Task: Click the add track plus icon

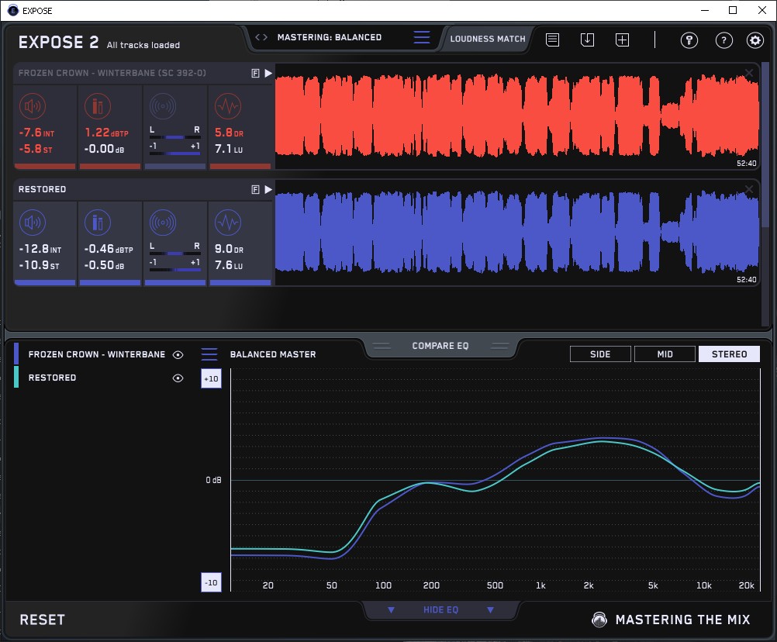Action: coord(622,40)
